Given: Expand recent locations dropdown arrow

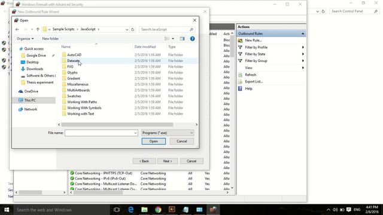Looking at the screenshot, I should point(32,29).
